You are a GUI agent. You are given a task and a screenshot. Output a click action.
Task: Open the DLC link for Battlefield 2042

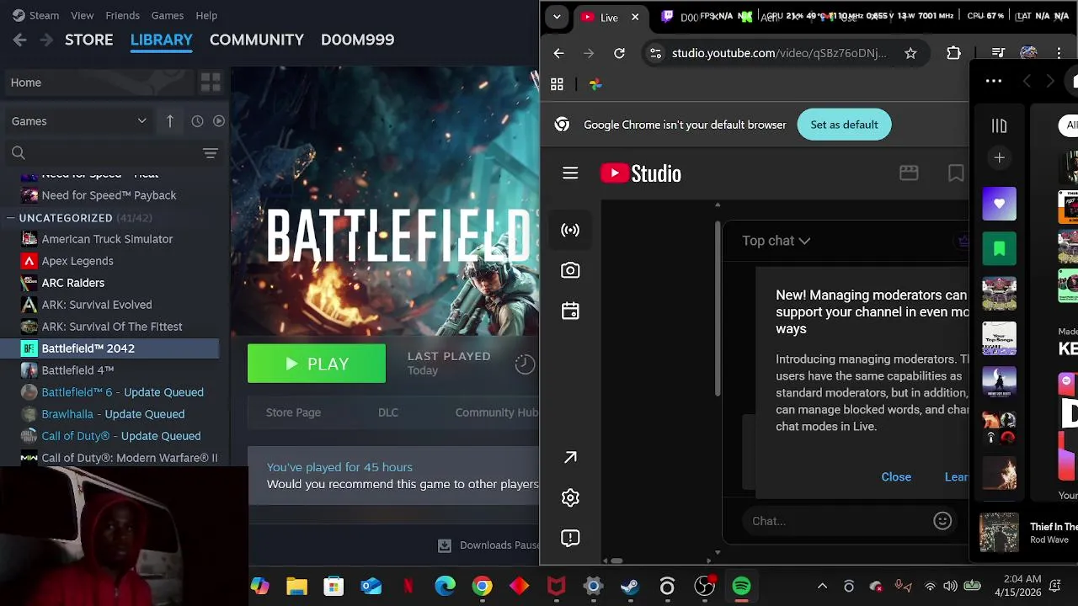pyautogui.click(x=388, y=412)
